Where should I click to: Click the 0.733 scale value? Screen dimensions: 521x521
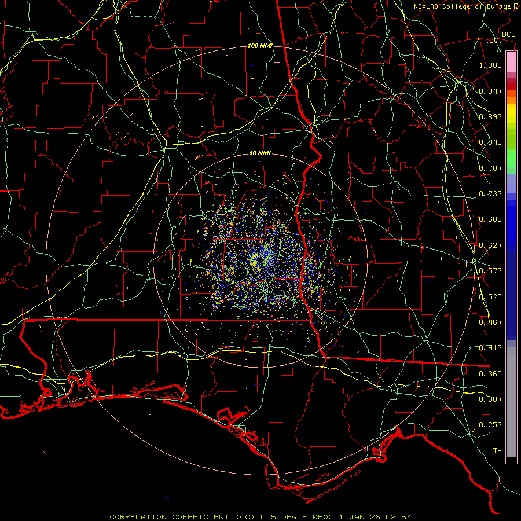[490, 194]
